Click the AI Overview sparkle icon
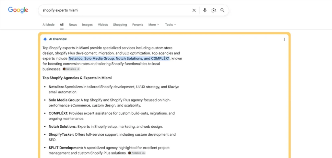332x158 pixels. (45, 39)
